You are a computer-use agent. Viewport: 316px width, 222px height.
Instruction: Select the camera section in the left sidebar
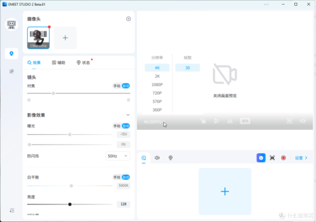click(11, 54)
